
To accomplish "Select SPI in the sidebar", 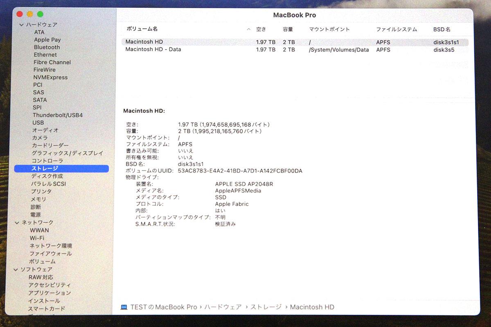I will (x=37, y=108).
